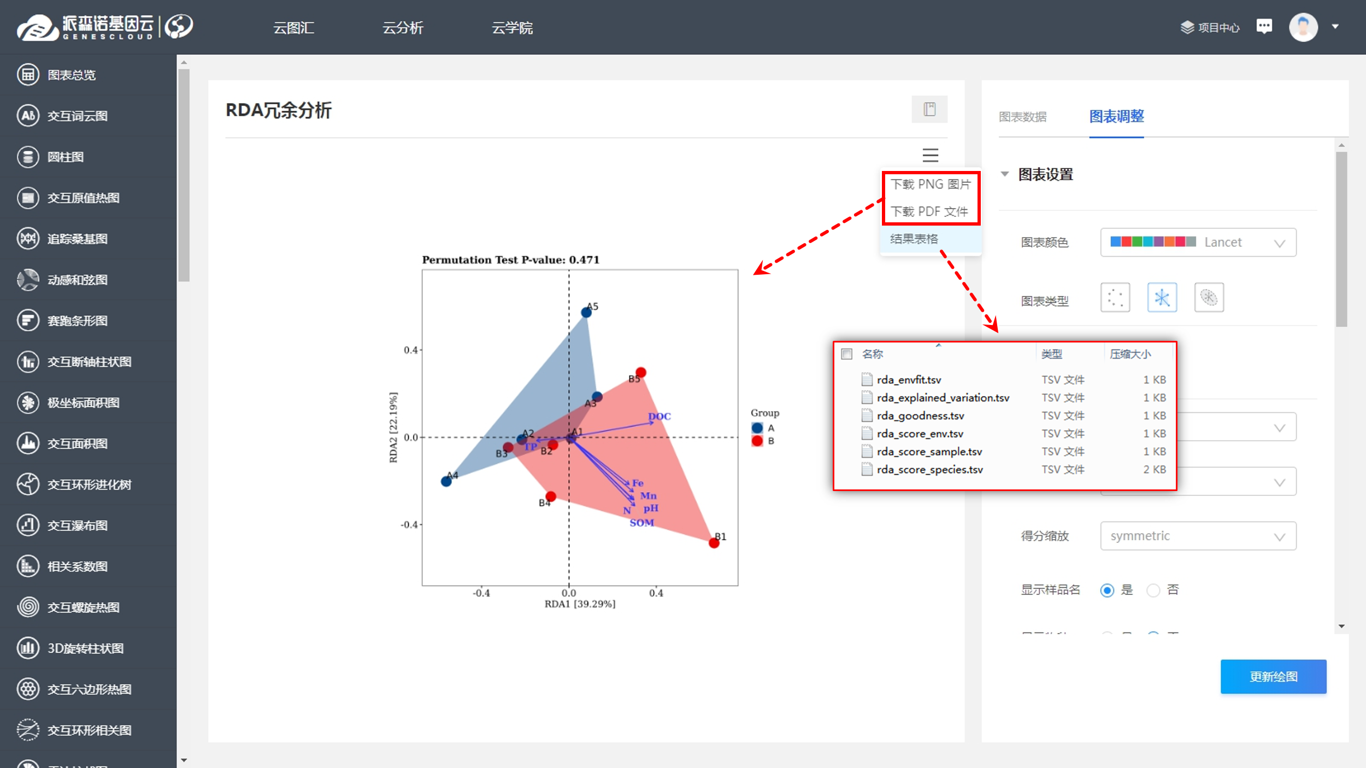Open 交互螺旋热图 in the sidebar
This screenshot has width=1366, height=768.
click(x=83, y=607)
